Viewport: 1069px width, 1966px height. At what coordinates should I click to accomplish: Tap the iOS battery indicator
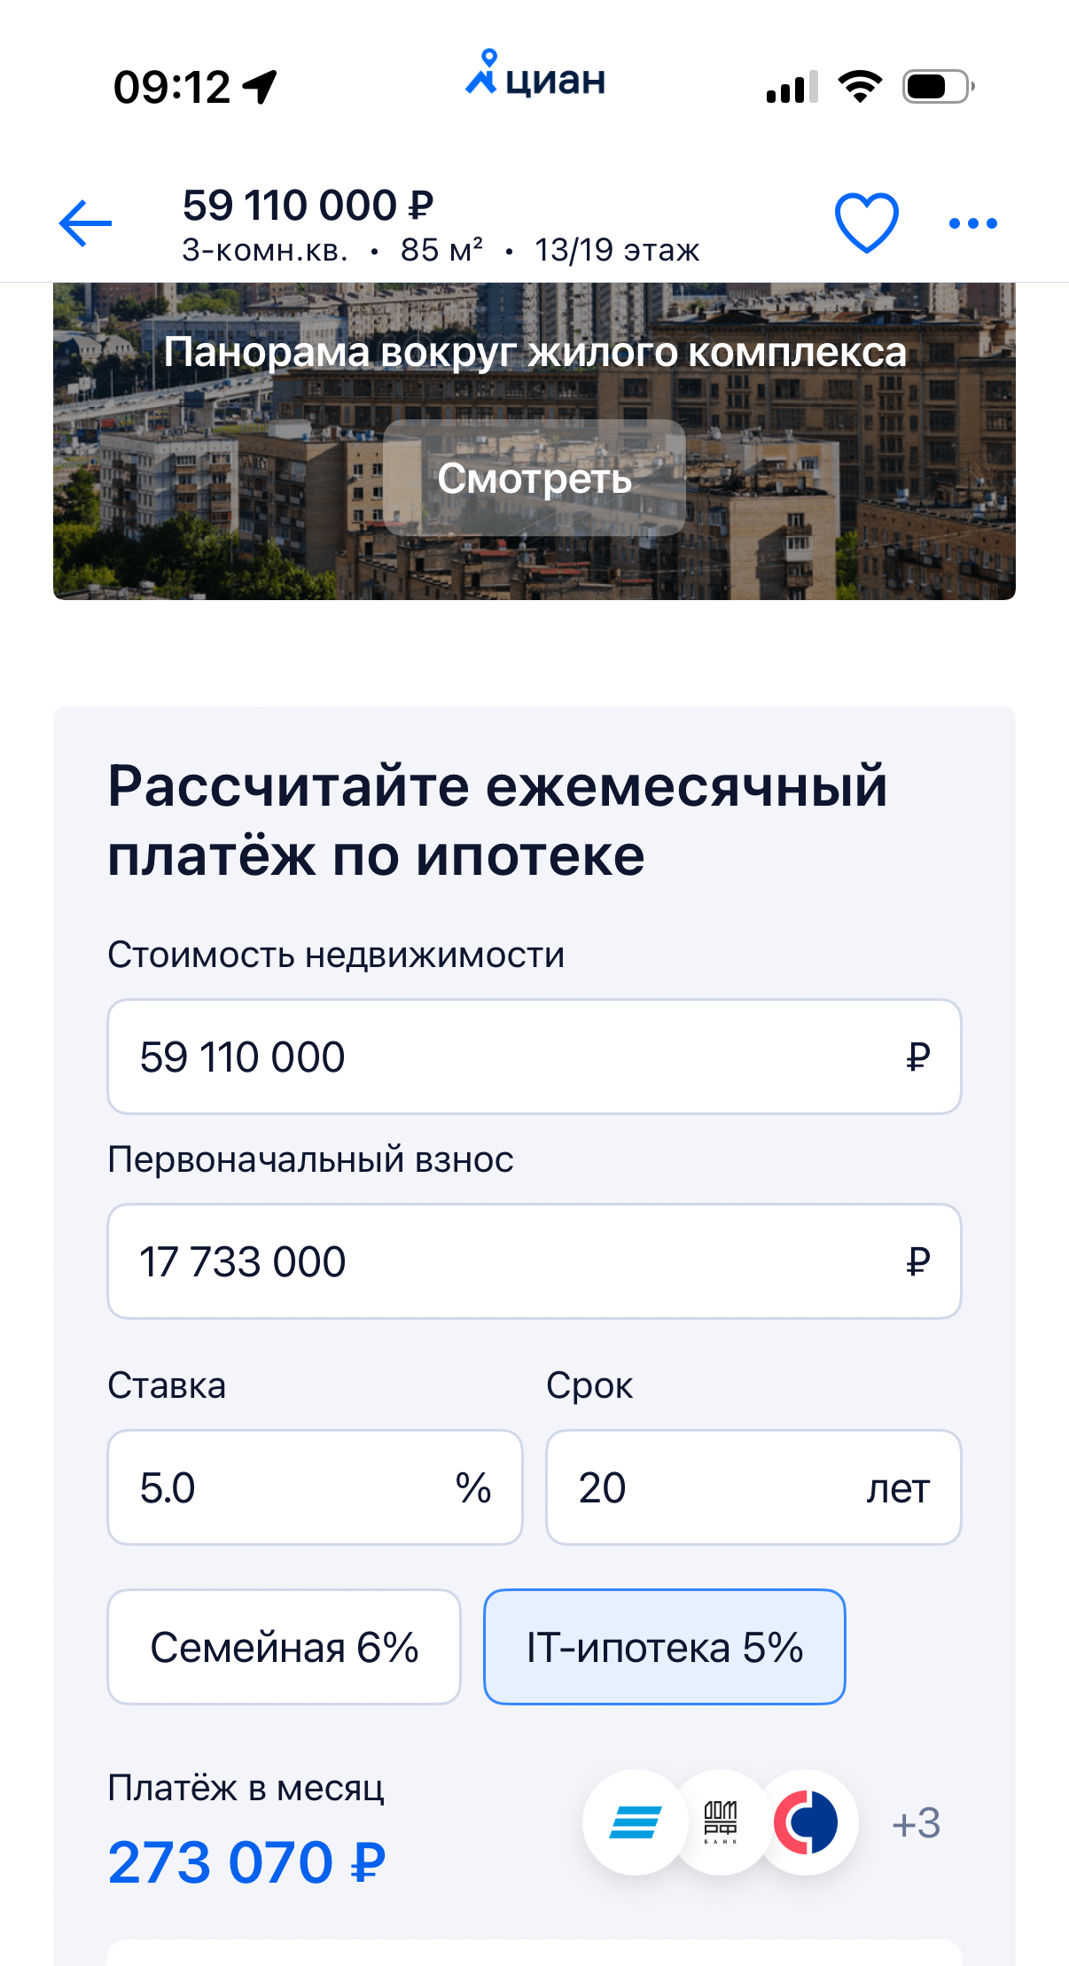point(938,87)
